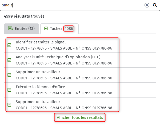Click the magnifying glass search icon
The height and width of the screenshot is (130, 160).
155,5
